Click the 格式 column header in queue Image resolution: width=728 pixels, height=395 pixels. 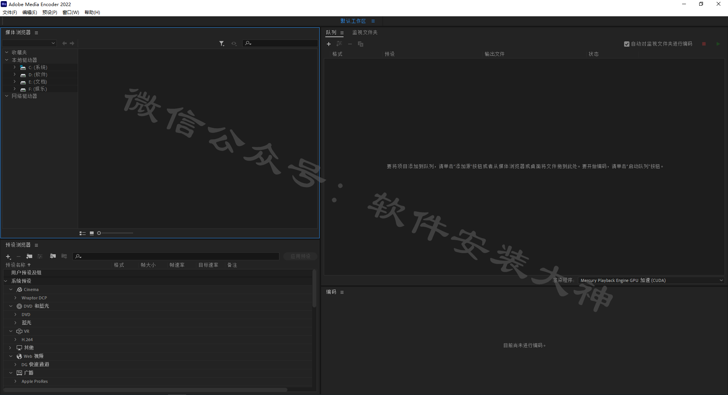click(337, 54)
